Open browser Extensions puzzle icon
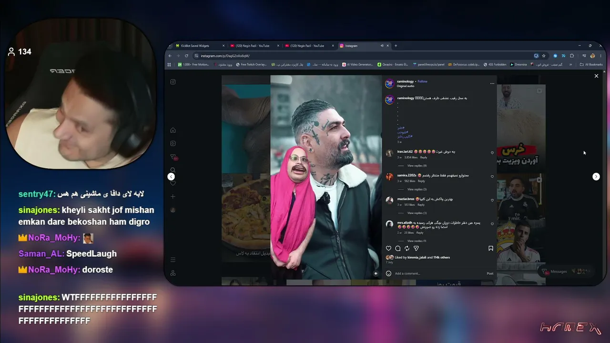610x343 pixels. click(x=572, y=56)
